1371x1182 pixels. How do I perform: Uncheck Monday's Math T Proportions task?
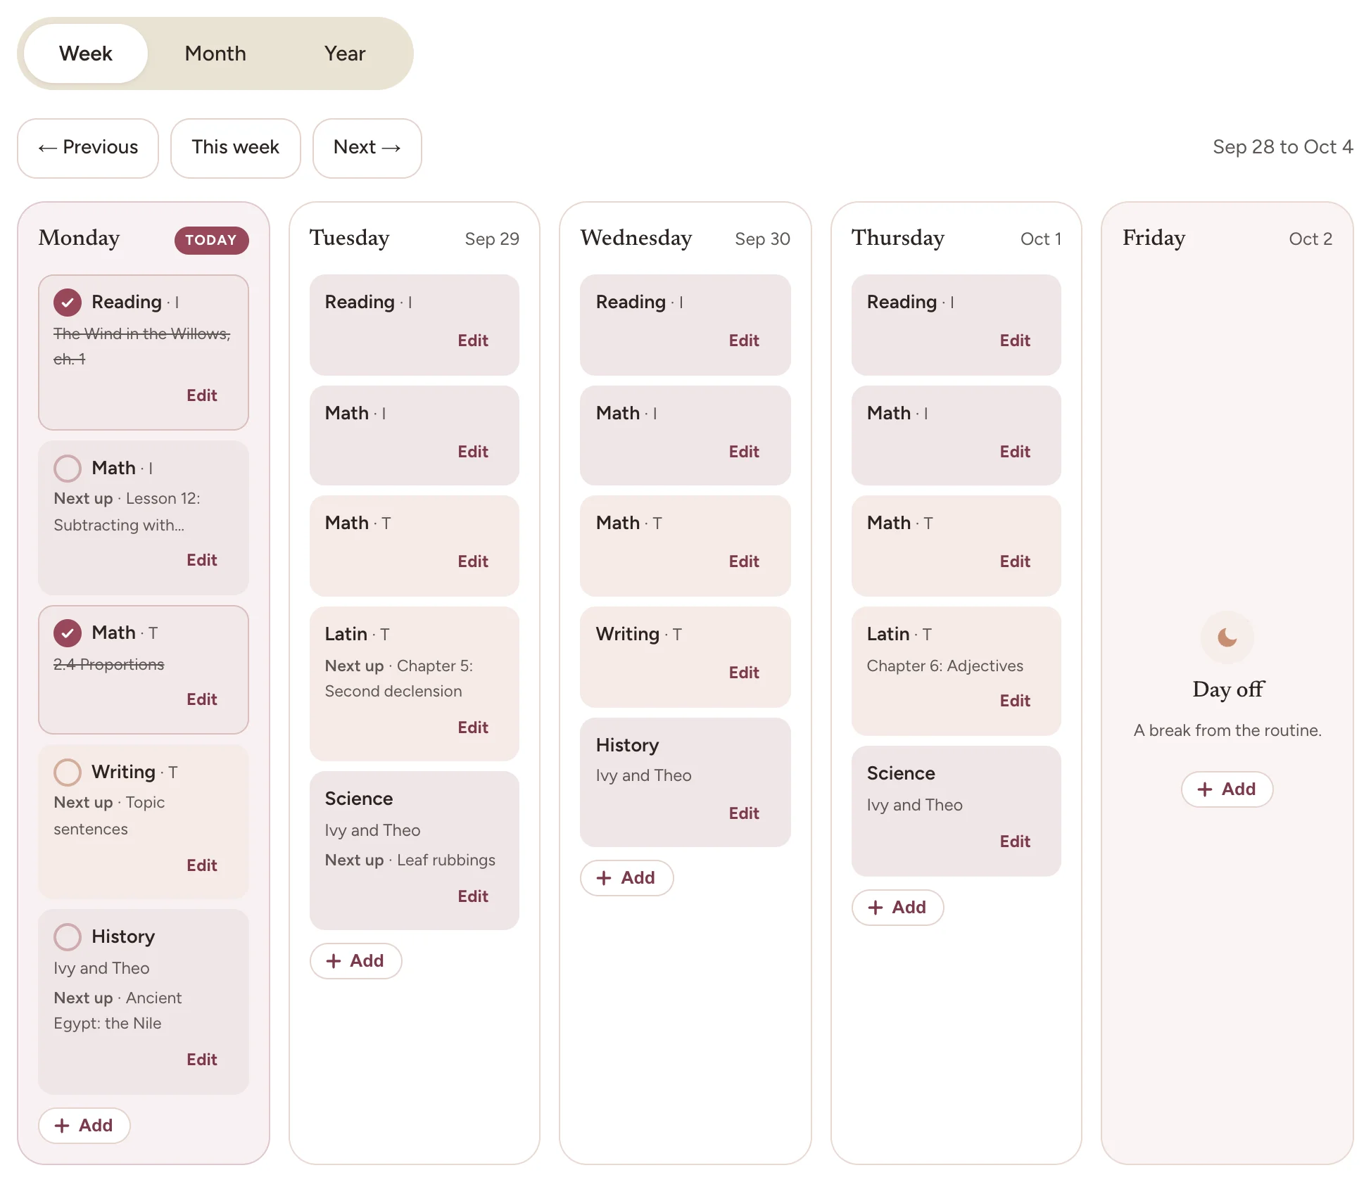(68, 633)
